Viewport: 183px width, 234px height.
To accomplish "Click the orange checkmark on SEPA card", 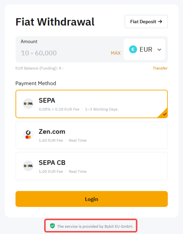I will click(x=164, y=114).
